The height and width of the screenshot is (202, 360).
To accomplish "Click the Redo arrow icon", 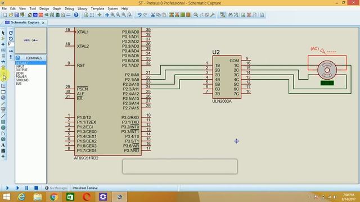I will point(145,15).
